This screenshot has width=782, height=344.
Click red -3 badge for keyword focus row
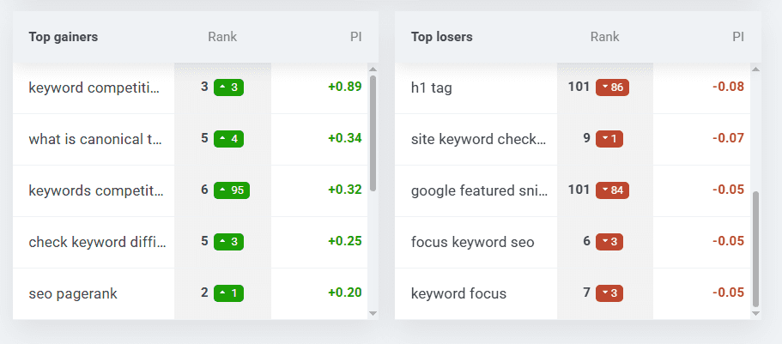pyautogui.click(x=609, y=293)
